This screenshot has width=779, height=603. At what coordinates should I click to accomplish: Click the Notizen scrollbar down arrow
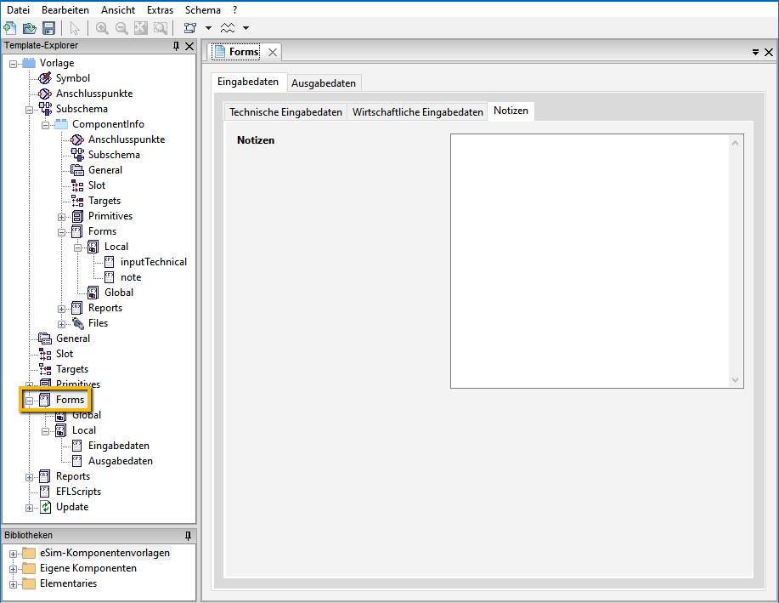click(x=736, y=380)
